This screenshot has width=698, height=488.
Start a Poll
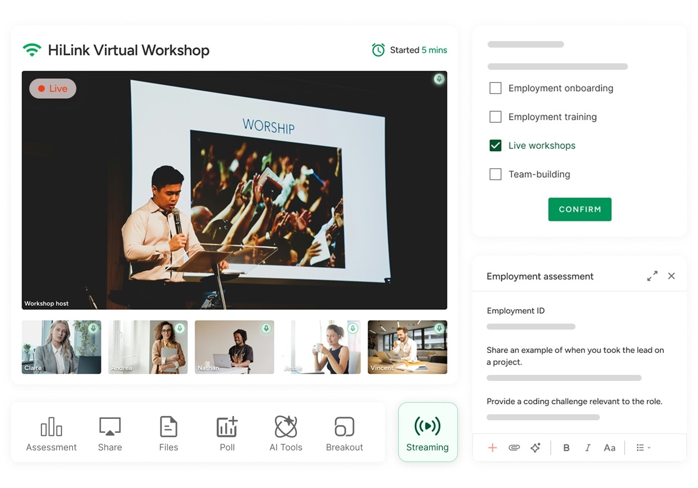[227, 435]
